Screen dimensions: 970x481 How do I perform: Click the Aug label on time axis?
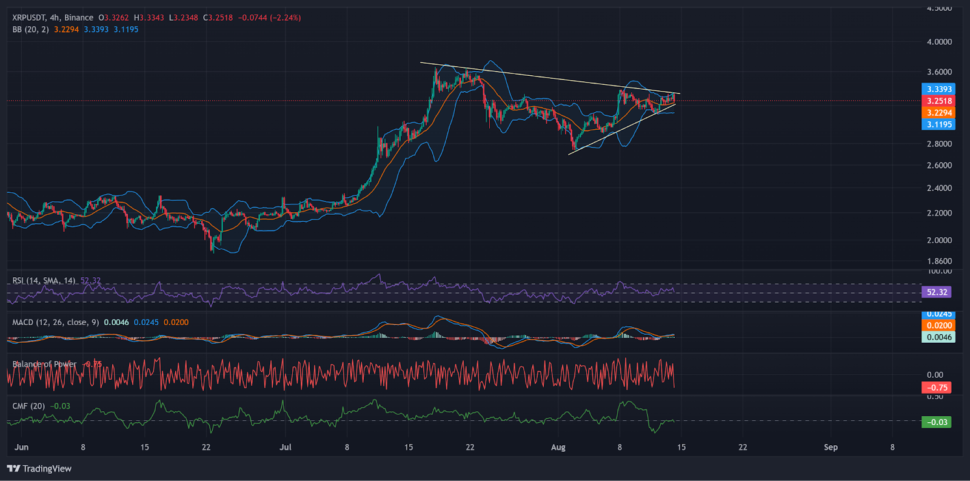point(558,447)
